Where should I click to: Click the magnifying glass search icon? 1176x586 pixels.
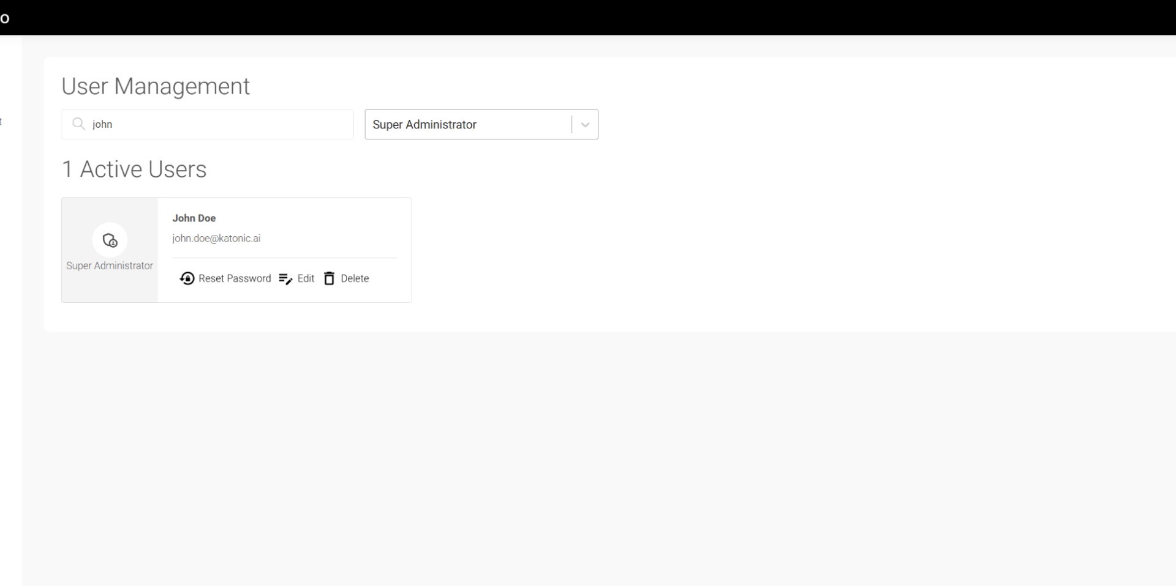(x=78, y=124)
